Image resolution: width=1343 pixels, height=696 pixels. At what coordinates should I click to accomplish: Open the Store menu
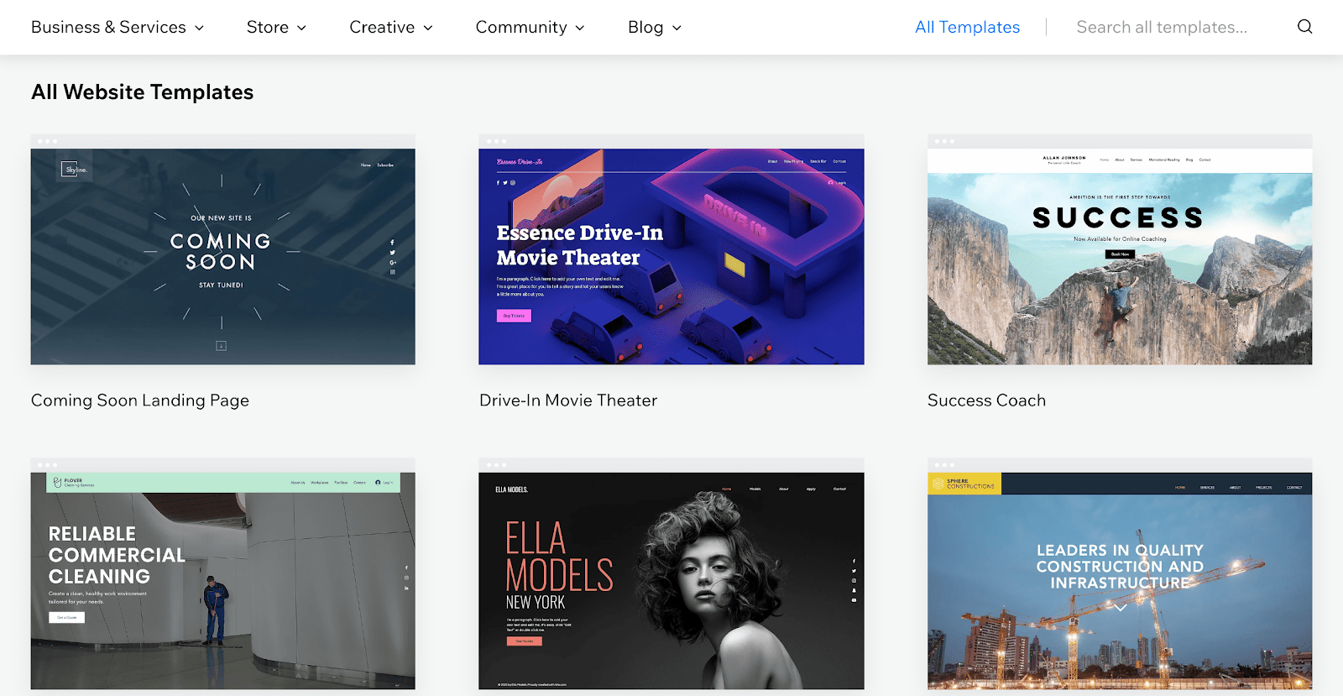276,27
